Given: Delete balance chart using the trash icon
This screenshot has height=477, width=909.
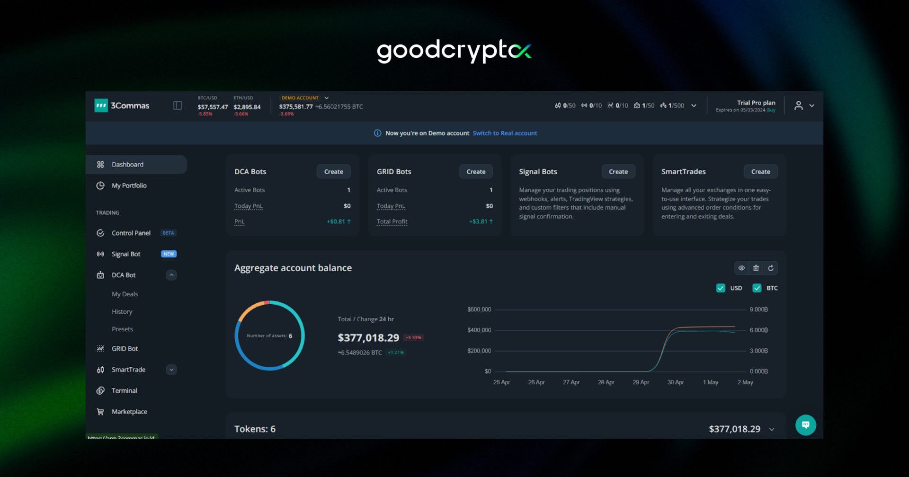Looking at the screenshot, I should coord(756,268).
